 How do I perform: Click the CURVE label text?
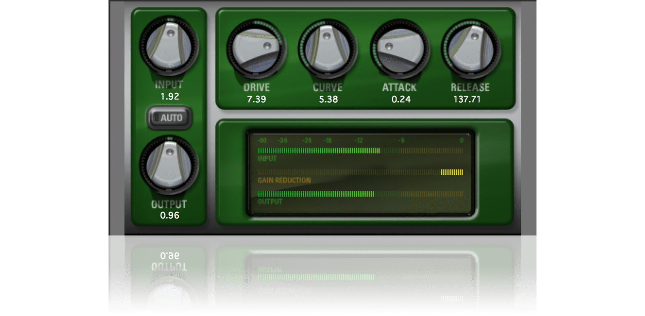click(328, 88)
